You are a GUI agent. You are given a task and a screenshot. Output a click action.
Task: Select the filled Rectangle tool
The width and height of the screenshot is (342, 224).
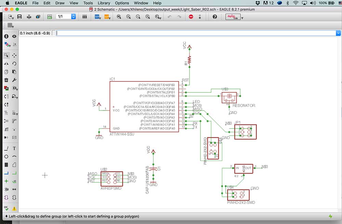(x=6, y=165)
